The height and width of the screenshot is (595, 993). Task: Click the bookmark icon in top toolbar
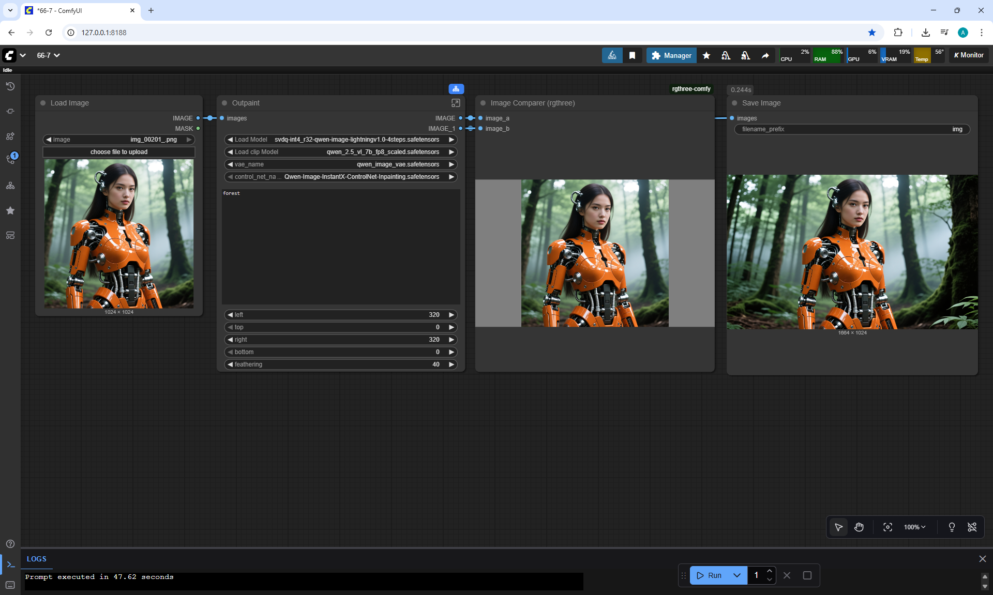click(x=632, y=55)
